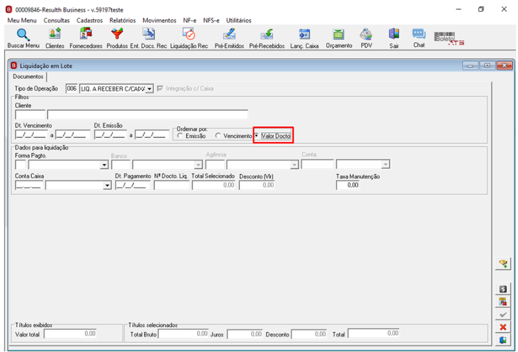Open the Chat toolbar icon
518x352 pixels.
pos(419,34)
